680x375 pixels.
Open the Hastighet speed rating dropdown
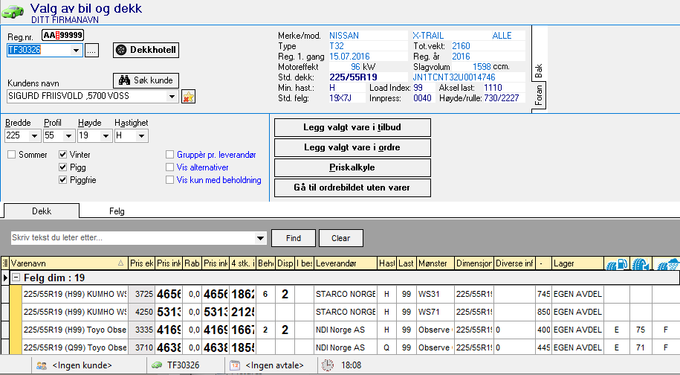141,136
